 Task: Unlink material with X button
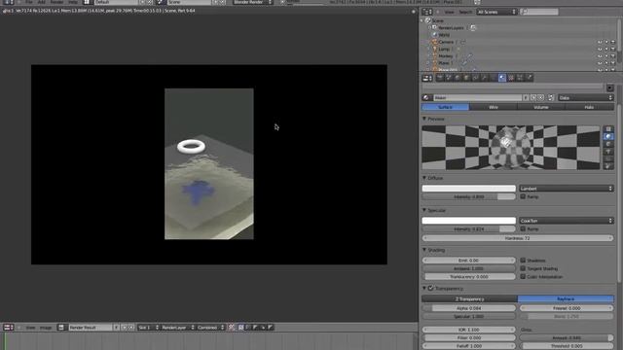(541, 97)
